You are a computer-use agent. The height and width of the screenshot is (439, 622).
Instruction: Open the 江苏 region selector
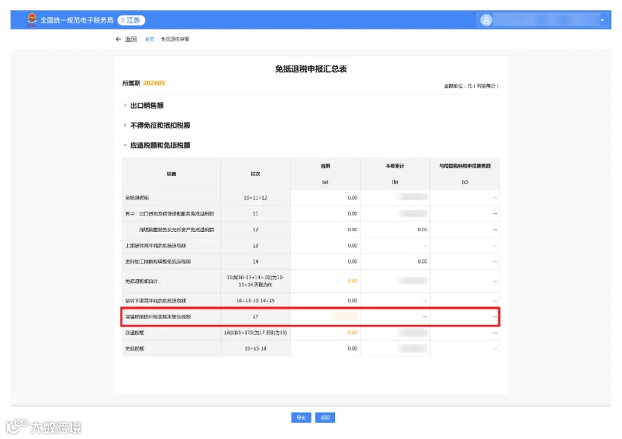(131, 20)
